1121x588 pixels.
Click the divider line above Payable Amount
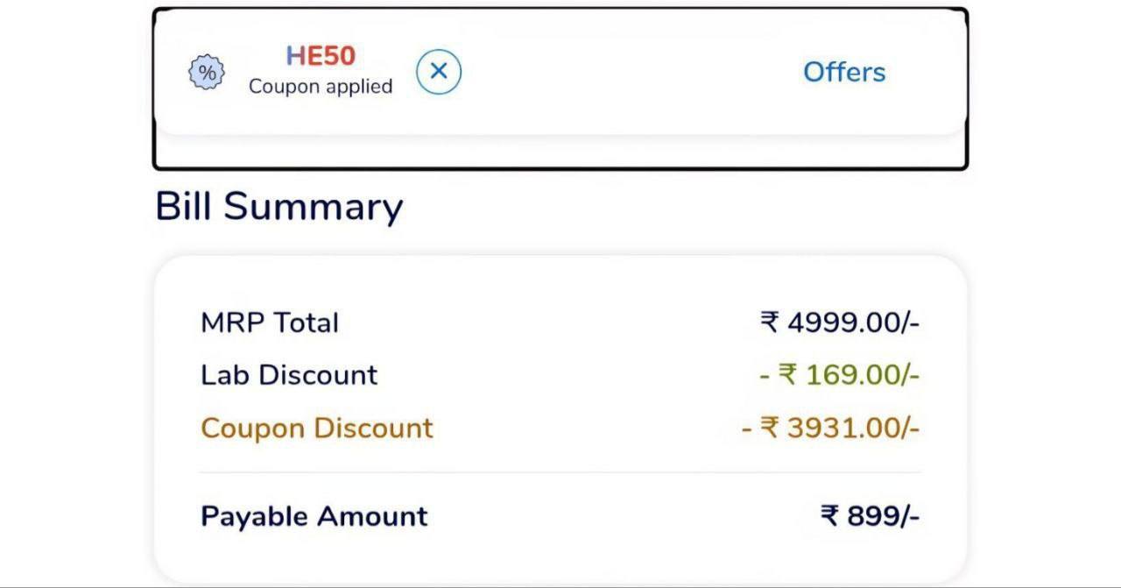pos(560,472)
